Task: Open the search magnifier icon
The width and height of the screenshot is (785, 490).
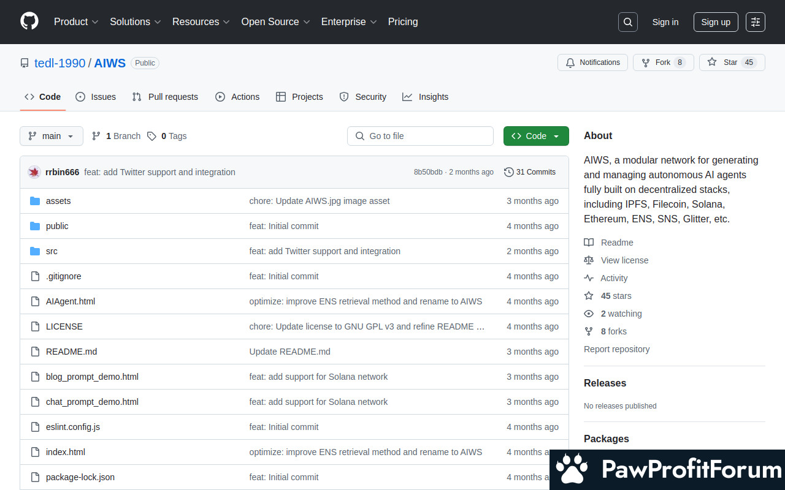Action: (627, 22)
